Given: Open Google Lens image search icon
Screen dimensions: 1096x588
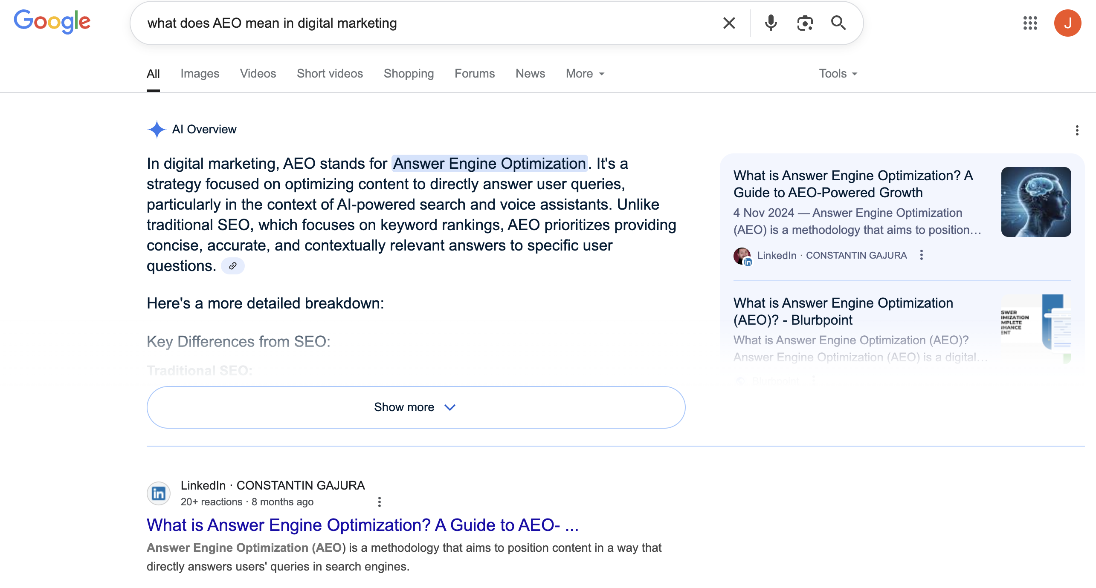Looking at the screenshot, I should click(805, 23).
